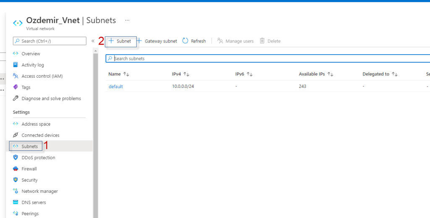Click the Address space icon

16,124
